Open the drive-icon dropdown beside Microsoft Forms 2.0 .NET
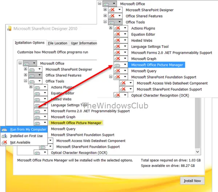This screenshot has height=192, width=218. pyautogui.click(x=45, y=111)
